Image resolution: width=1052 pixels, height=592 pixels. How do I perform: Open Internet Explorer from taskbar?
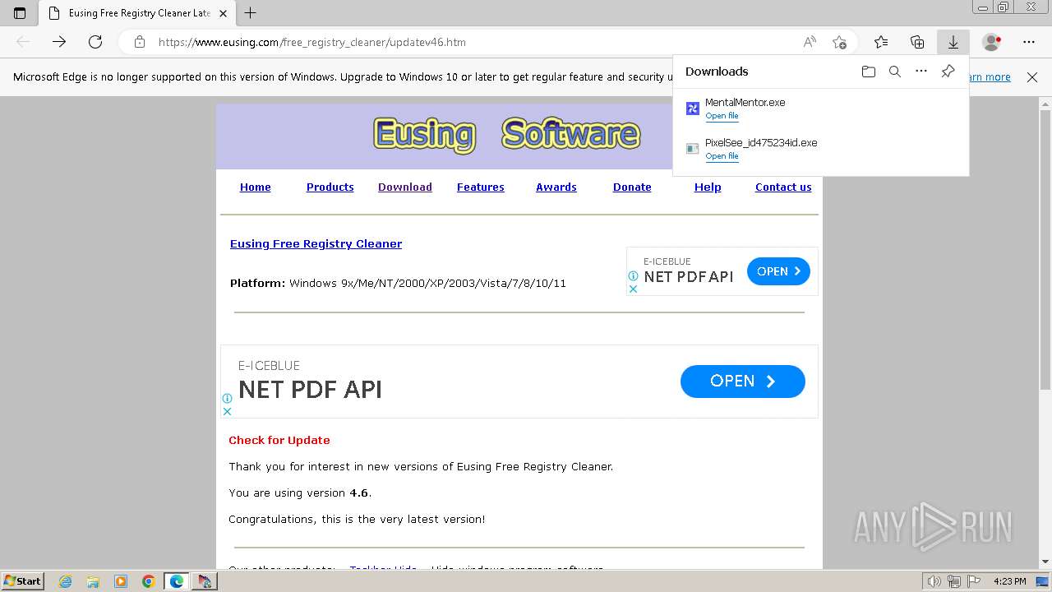pos(66,581)
